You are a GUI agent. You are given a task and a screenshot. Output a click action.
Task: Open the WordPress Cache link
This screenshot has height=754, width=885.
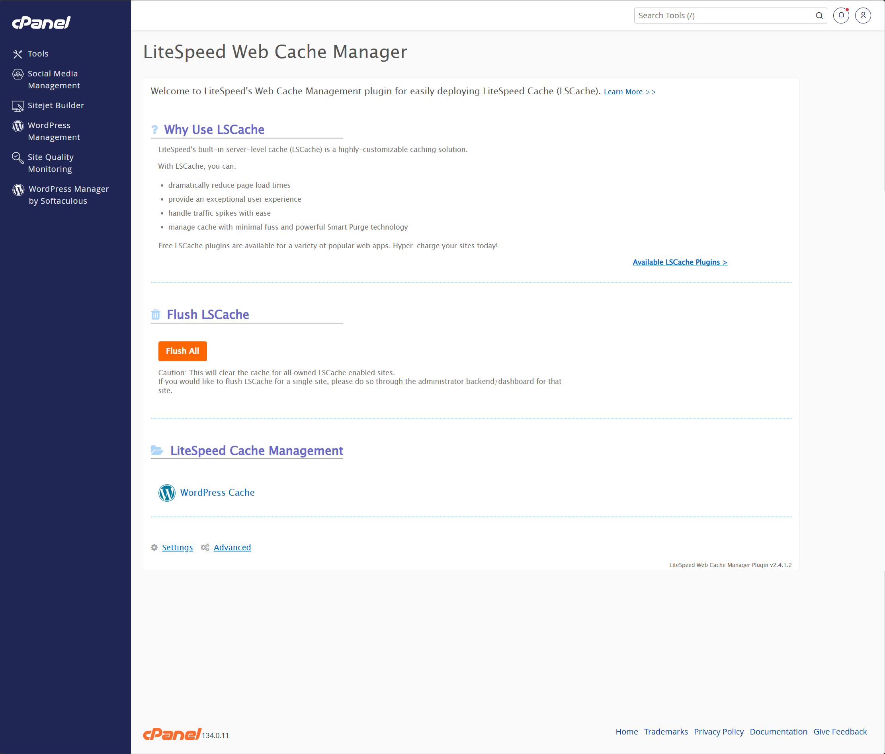pos(217,493)
